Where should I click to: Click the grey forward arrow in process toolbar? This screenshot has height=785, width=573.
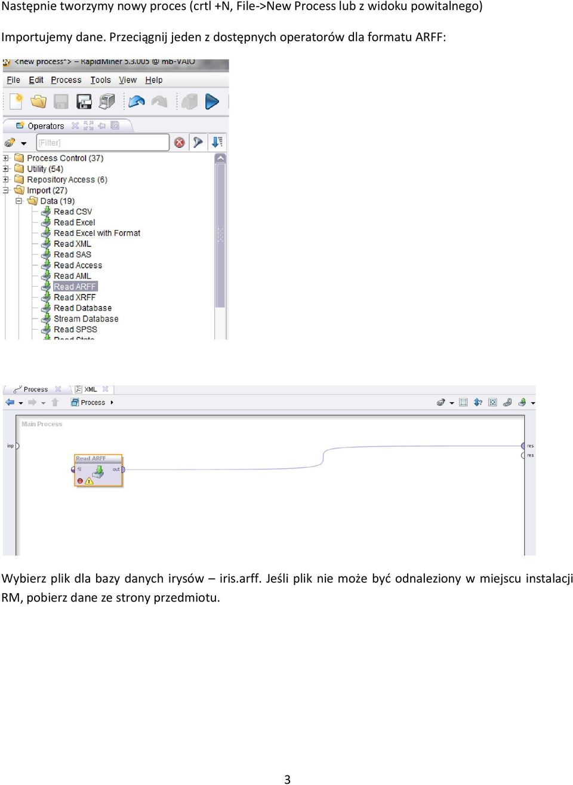pos(33,403)
